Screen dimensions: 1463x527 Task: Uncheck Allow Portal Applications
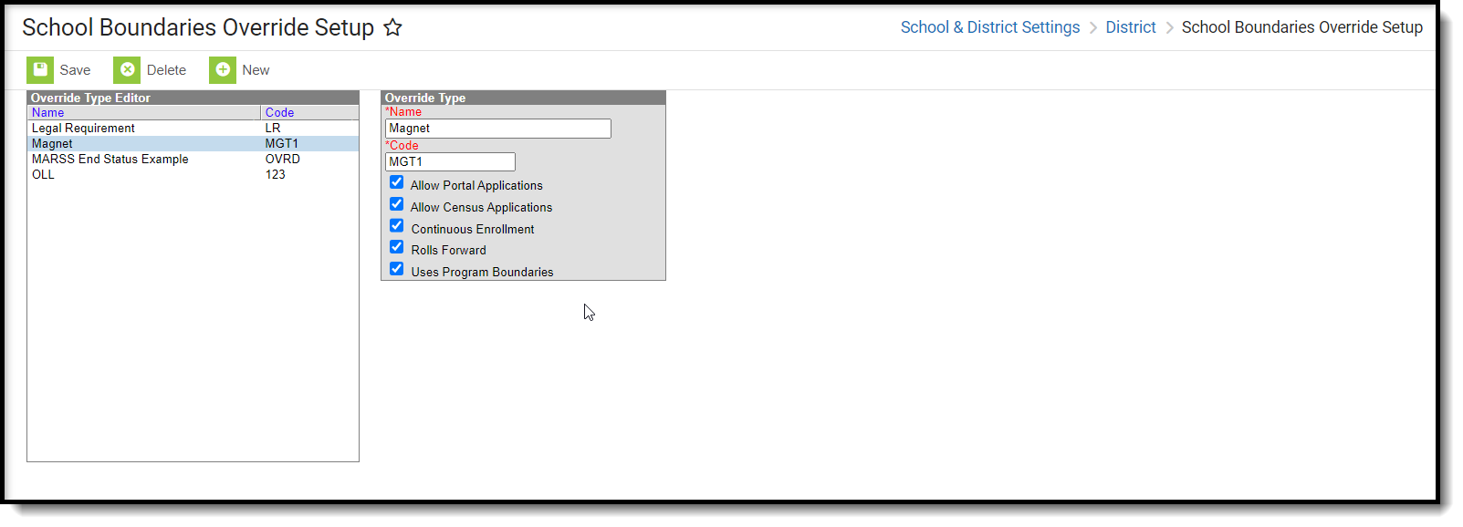397,182
